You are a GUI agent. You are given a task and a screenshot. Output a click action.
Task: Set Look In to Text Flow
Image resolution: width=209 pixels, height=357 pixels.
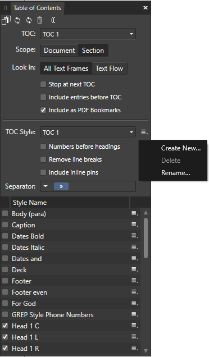[109, 68]
